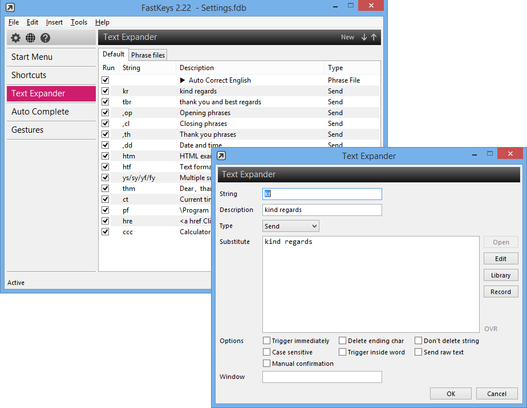
Task: Select Text Expander in sidebar
Action: tap(51, 93)
